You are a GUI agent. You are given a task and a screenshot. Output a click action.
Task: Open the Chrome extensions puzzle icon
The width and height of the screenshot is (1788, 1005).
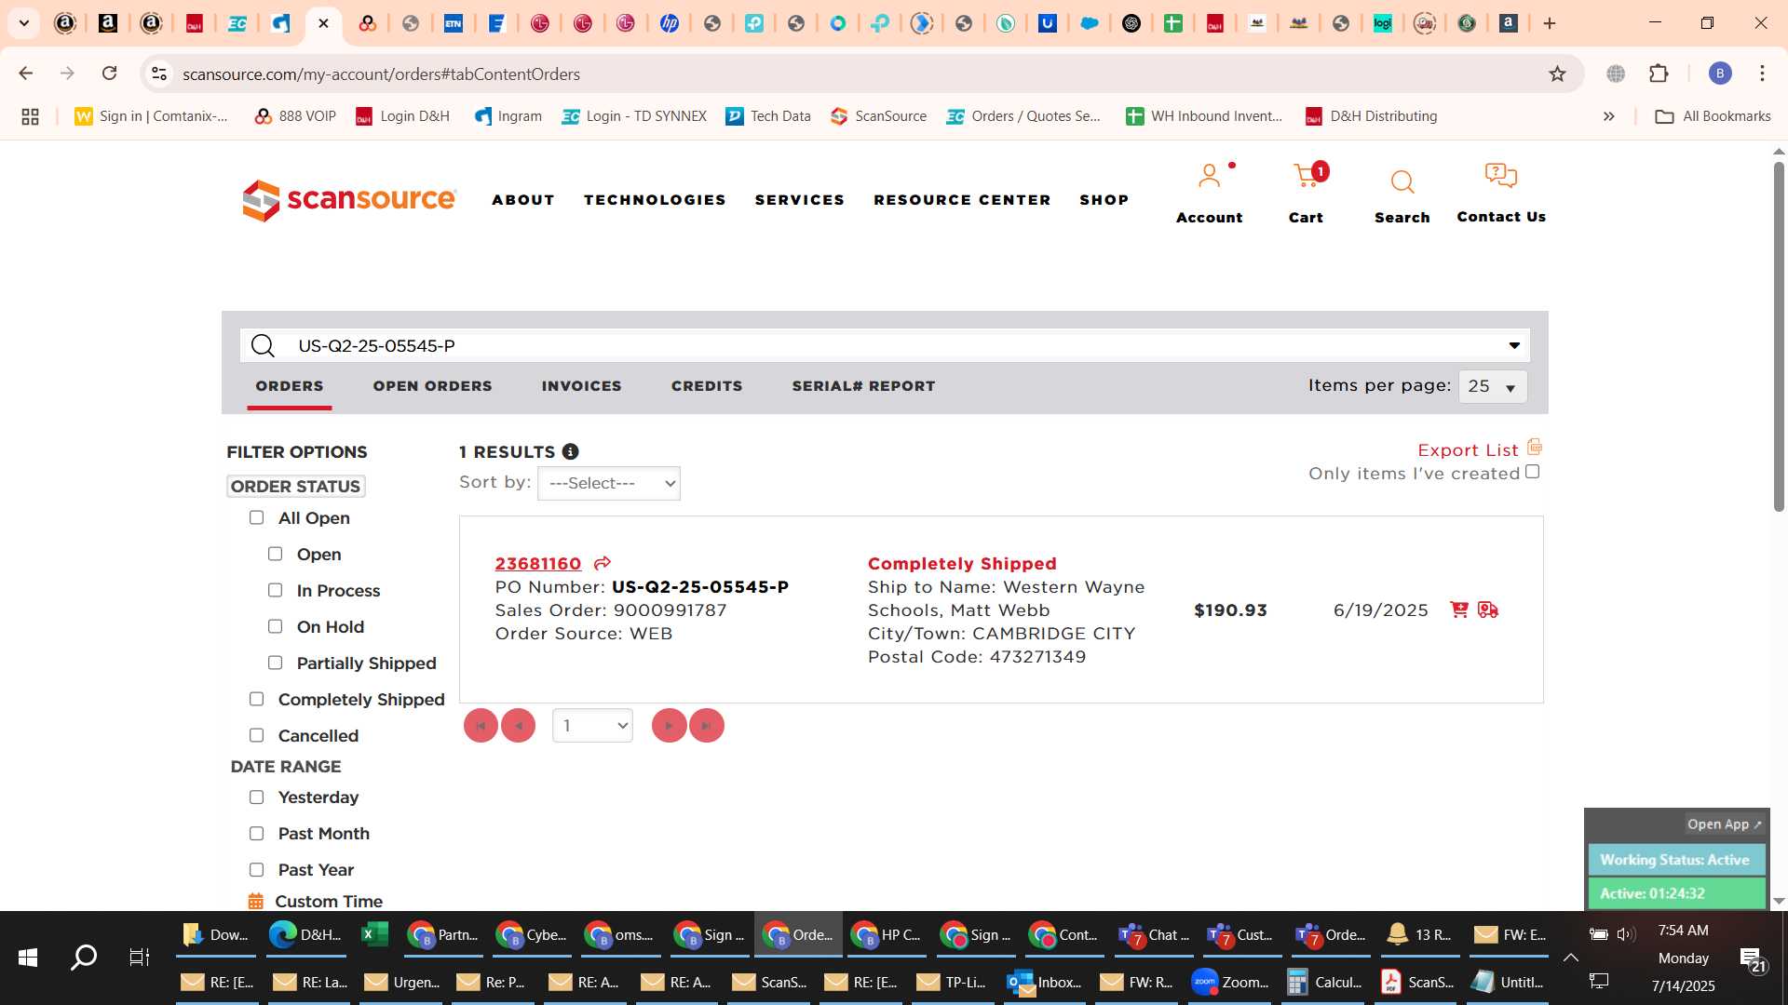click(x=1659, y=74)
